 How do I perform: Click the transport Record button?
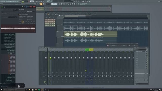pyautogui.click(x=29, y=2)
